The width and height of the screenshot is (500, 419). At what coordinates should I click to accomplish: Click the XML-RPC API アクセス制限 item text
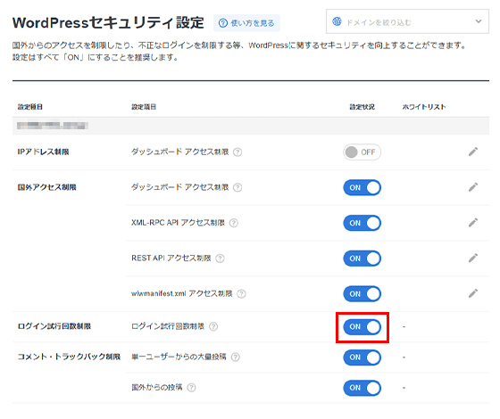pyautogui.click(x=178, y=223)
